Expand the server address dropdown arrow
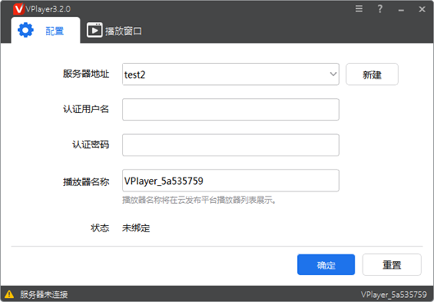Screen dimensions: 434x302 333,74
